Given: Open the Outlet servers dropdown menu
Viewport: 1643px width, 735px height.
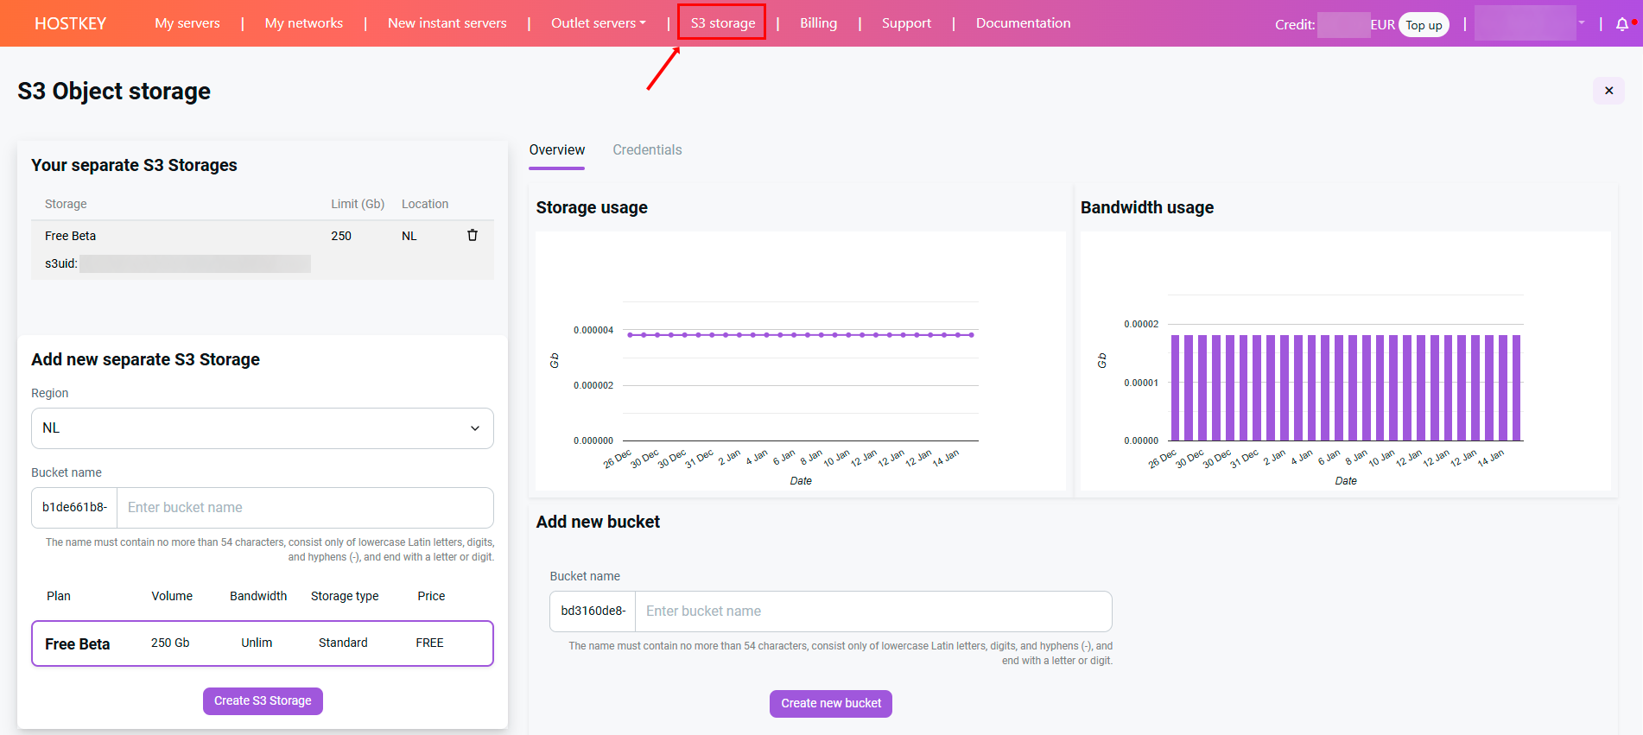Looking at the screenshot, I should coord(598,23).
